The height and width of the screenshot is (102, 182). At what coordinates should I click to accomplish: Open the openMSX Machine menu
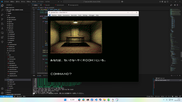[54, 15]
